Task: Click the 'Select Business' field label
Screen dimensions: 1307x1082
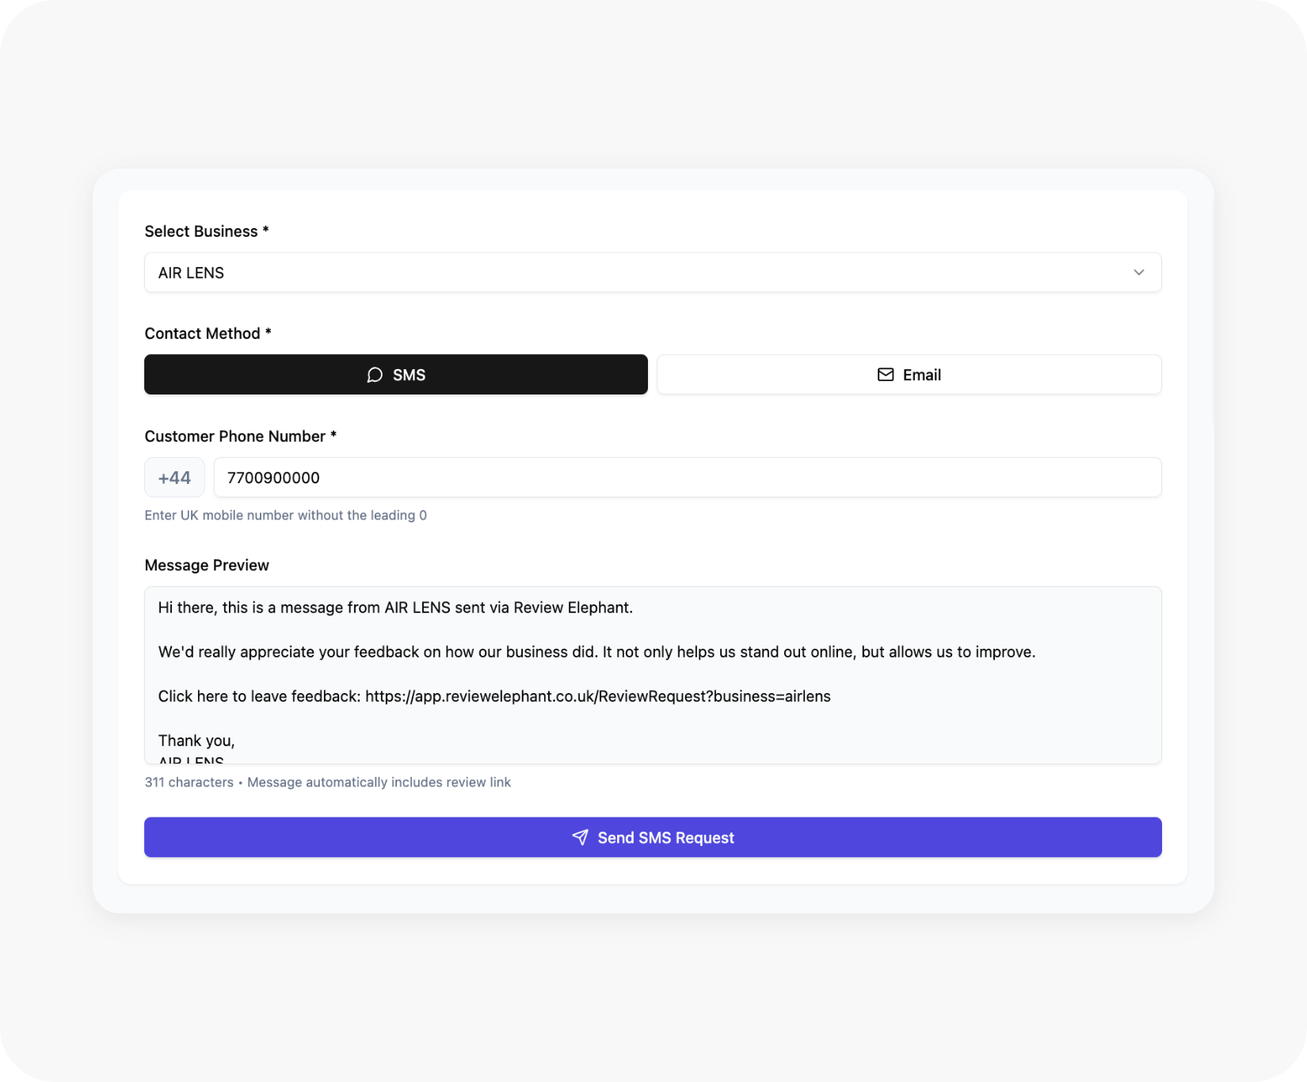Action: coord(206,231)
